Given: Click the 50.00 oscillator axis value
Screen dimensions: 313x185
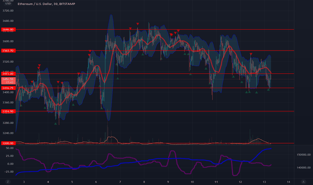Looking at the screenshot, I should pos(10,148).
